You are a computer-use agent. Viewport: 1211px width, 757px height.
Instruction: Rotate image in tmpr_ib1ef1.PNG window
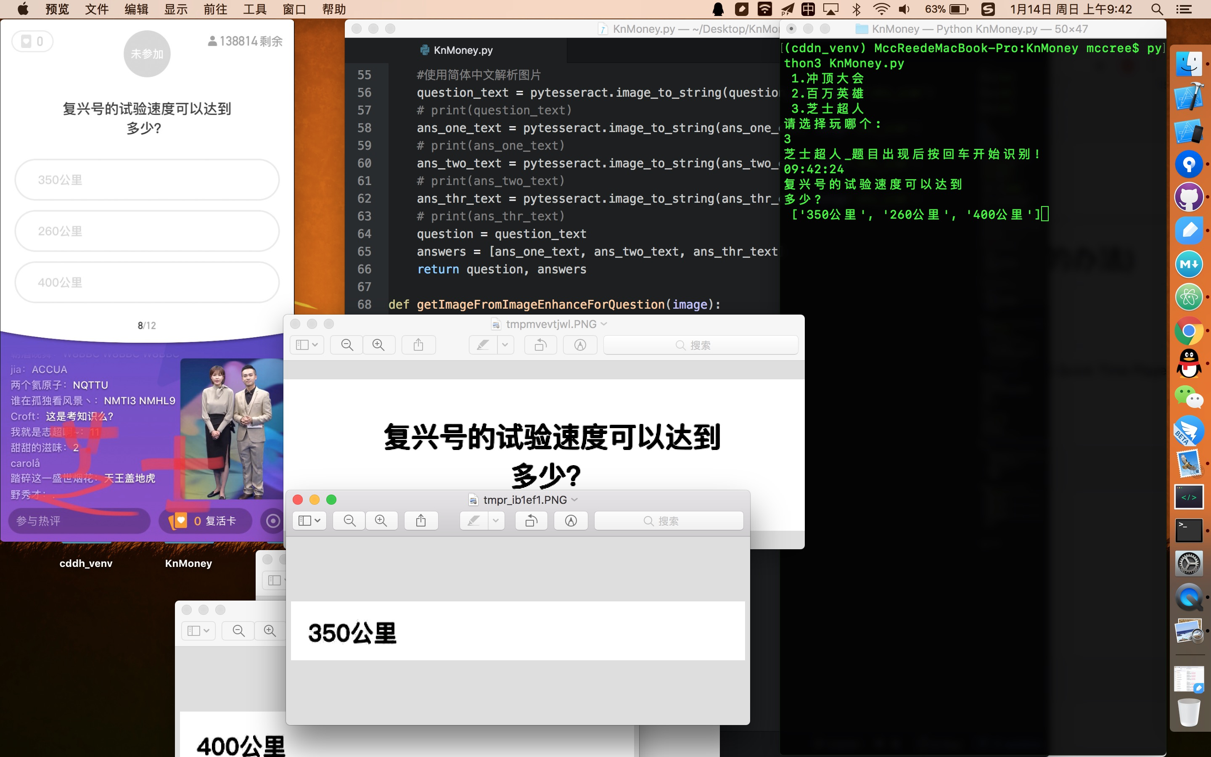tap(531, 521)
